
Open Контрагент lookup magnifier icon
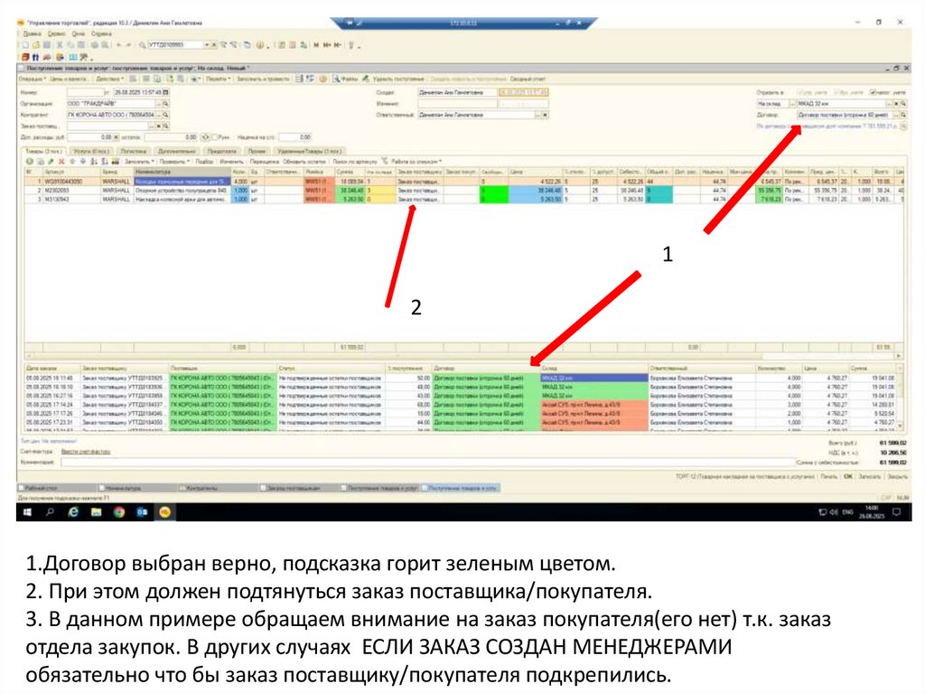166,115
